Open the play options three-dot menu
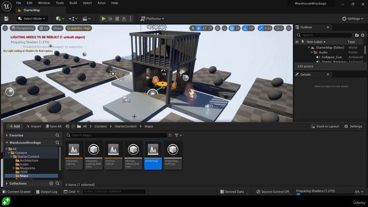Screen dimensions: 368x207 pyautogui.click(x=131, y=18)
